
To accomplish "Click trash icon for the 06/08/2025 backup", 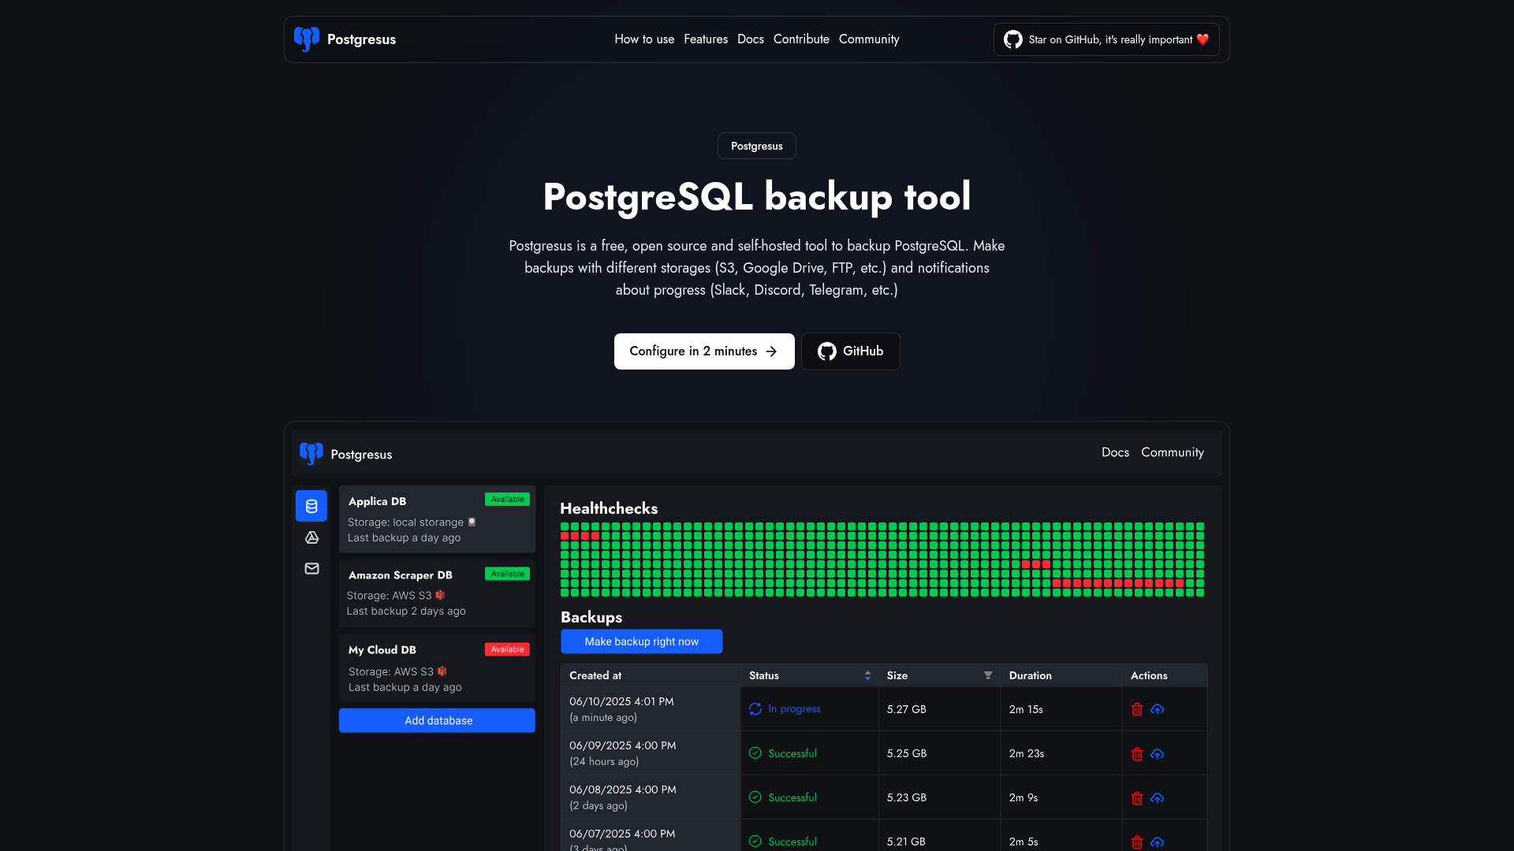I will (x=1136, y=798).
